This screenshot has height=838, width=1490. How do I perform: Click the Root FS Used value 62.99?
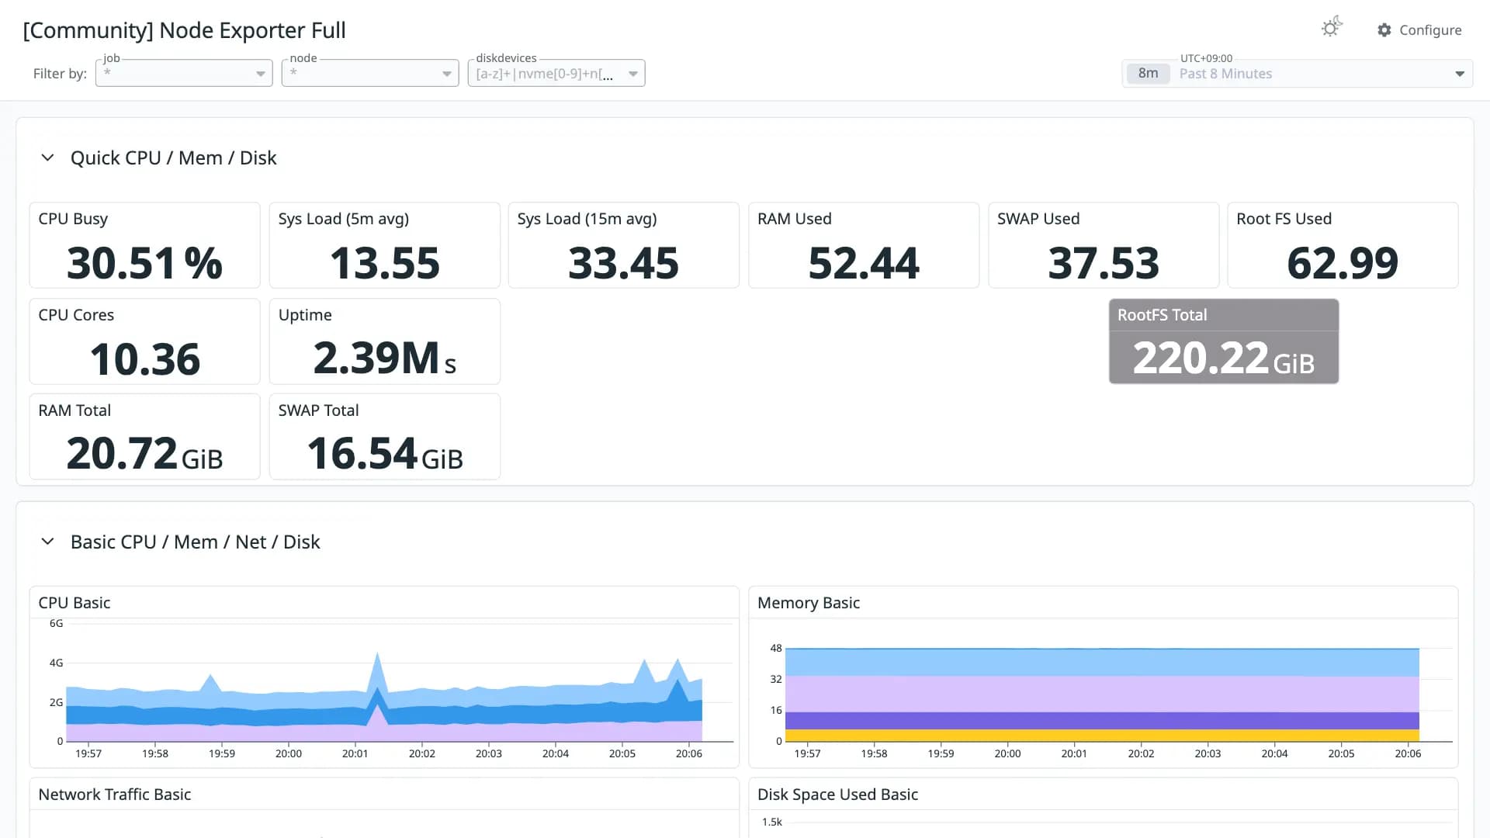pyautogui.click(x=1343, y=263)
